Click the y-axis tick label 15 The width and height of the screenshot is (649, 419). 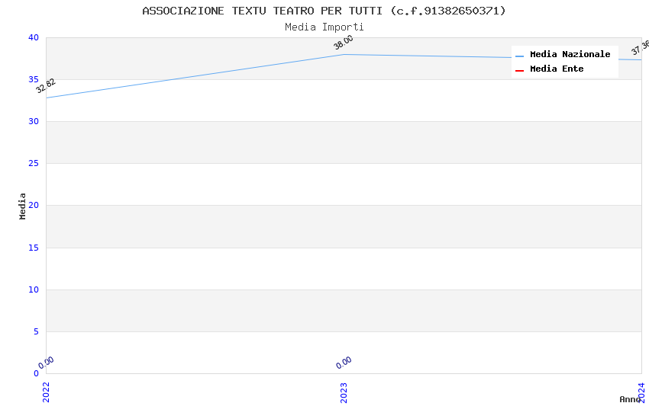(34, 248)
